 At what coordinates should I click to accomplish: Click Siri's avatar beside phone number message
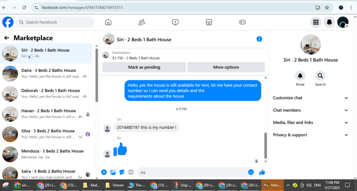(107, 128)
